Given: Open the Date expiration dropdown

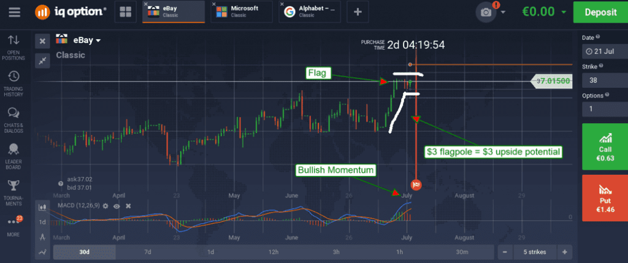Looking at the screenshot, I should point(605,52).
